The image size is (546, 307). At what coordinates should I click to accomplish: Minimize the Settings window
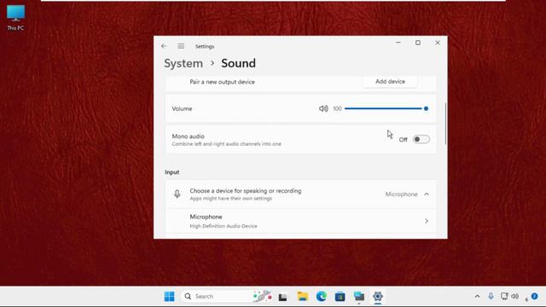coord(398,43)
